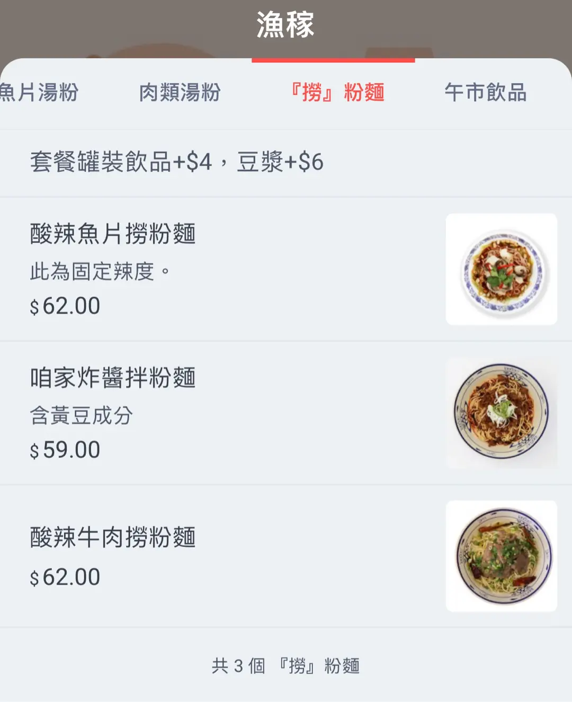
Task: Switch to the 魚片湯粉 tab
Action: click(39, 93)
